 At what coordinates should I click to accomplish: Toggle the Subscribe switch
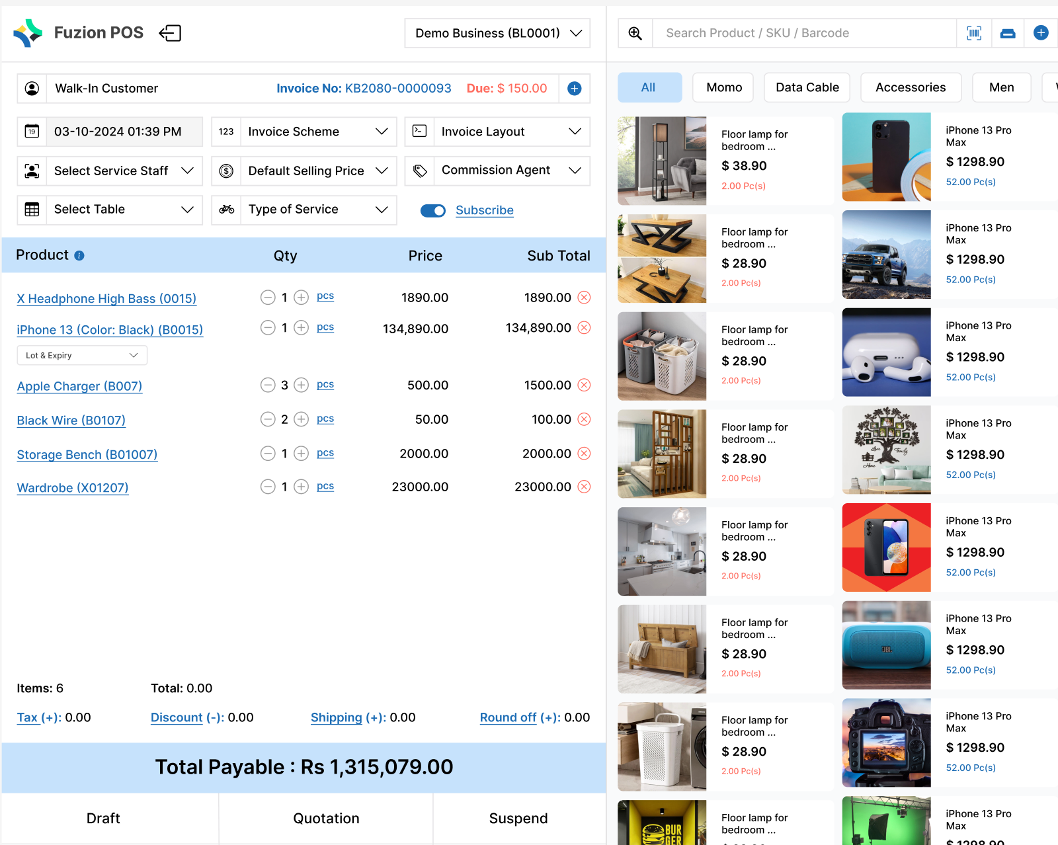(433, 210)
